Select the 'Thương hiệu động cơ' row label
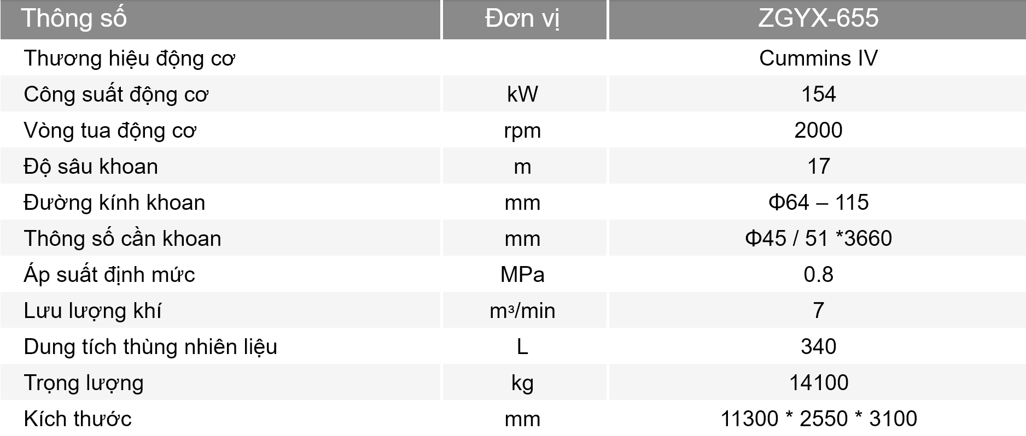1026x436 pixels. coord(130,58)
